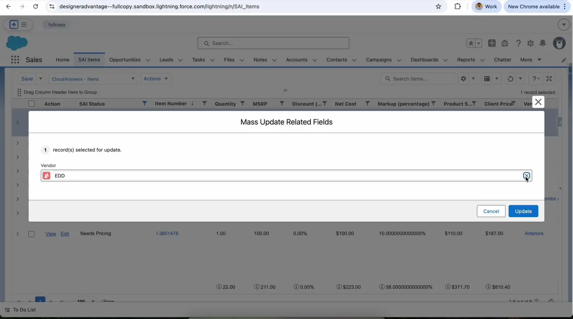Viewport: 573px width, 319px height.
Task: Clear the EDD vendor selection
Action: (x=526, y=176)
